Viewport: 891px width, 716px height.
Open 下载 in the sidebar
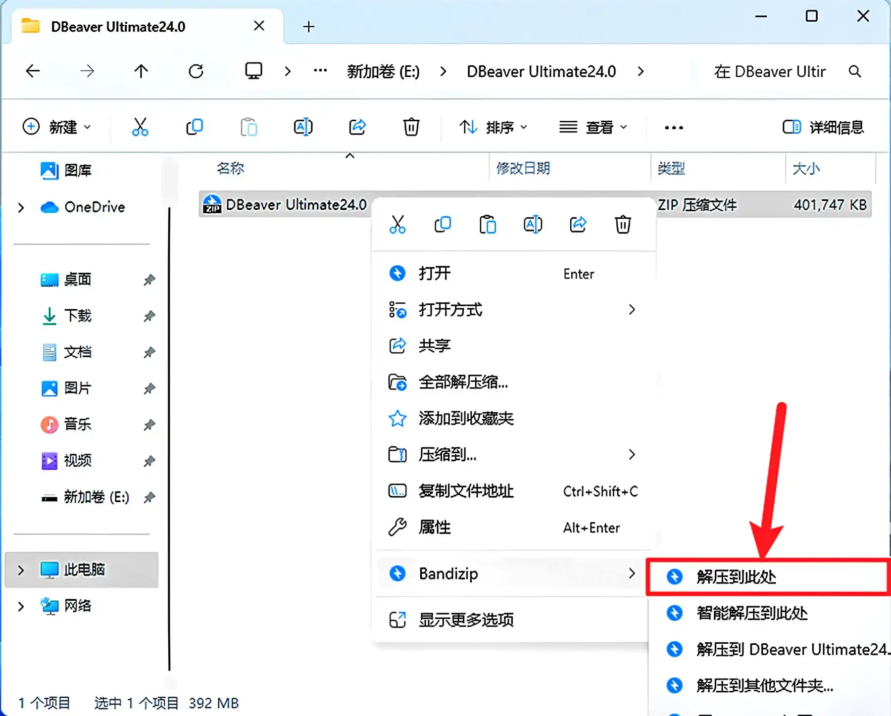point(78,316)
